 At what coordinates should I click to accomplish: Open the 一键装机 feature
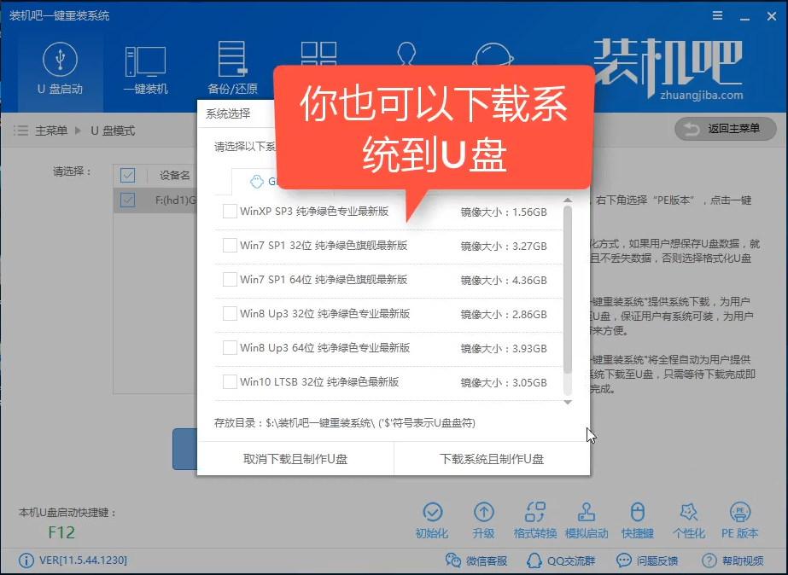(145, 64)
